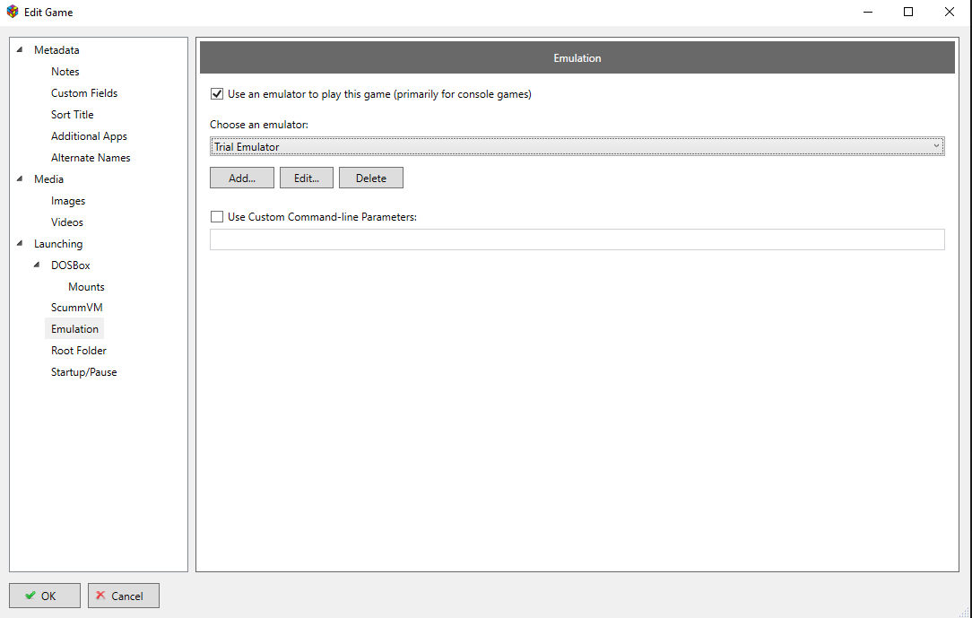
Task: Open the Choose an emulator dropdown
Action: pyautogui.click(x=577, y=146)
